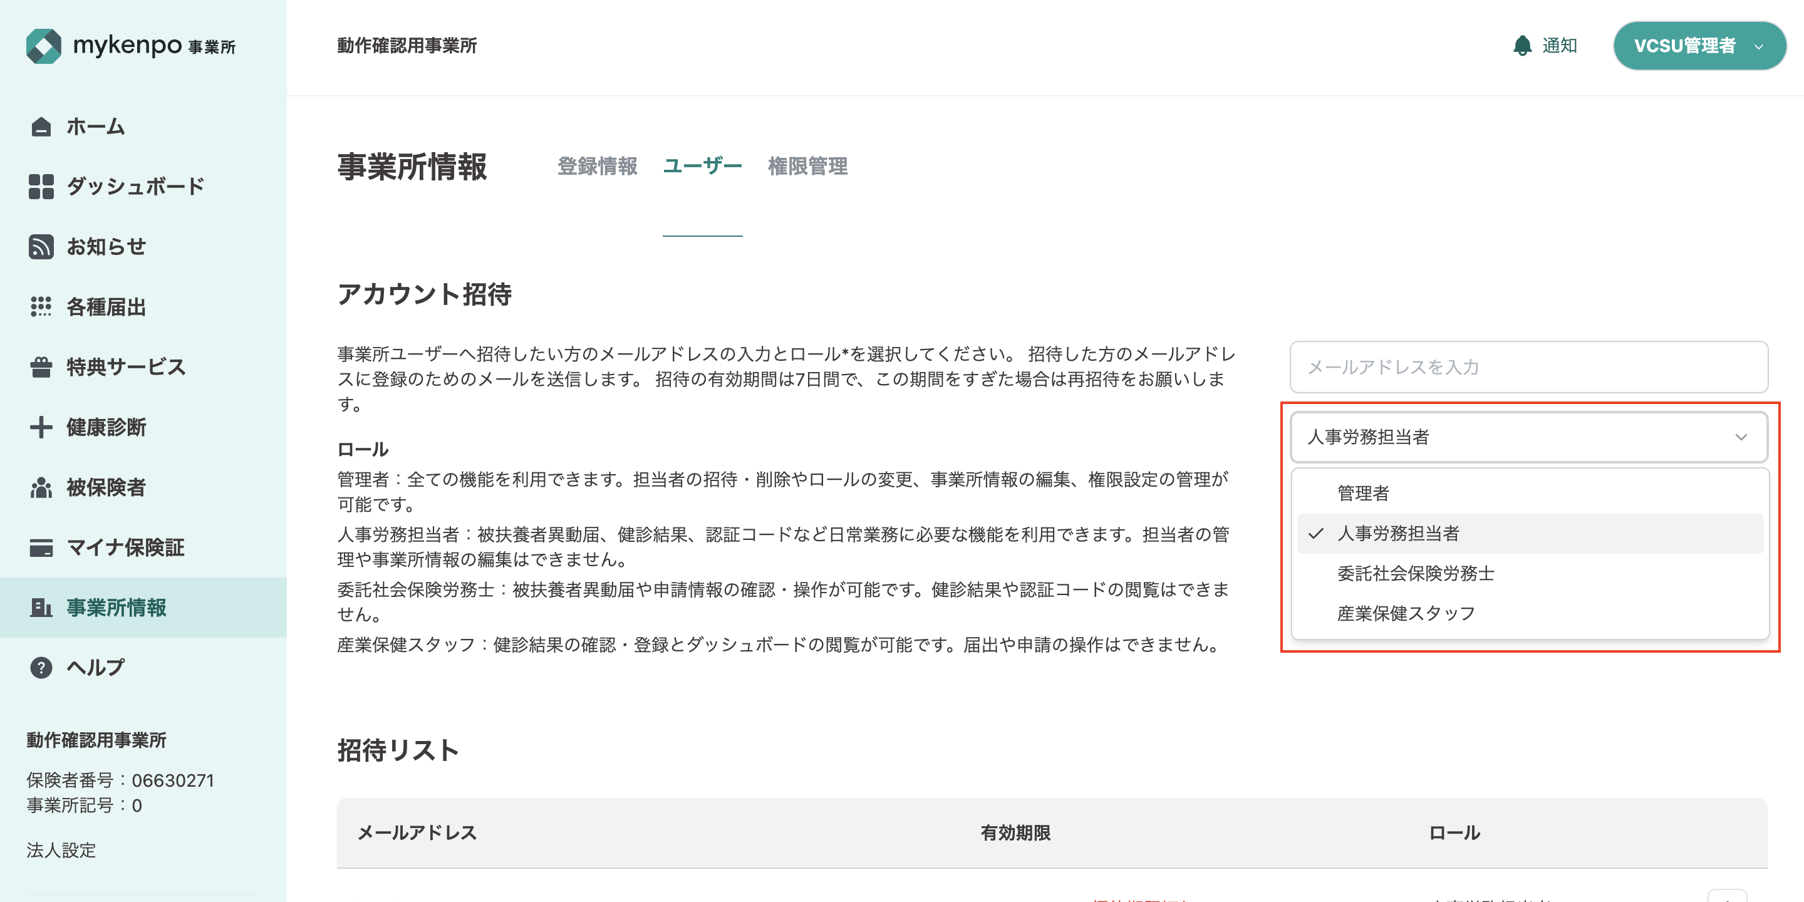Viewport: 1804px width, 902px height.
Task: Open the Dashboard grid icon
Action: (x=41, y=187)
